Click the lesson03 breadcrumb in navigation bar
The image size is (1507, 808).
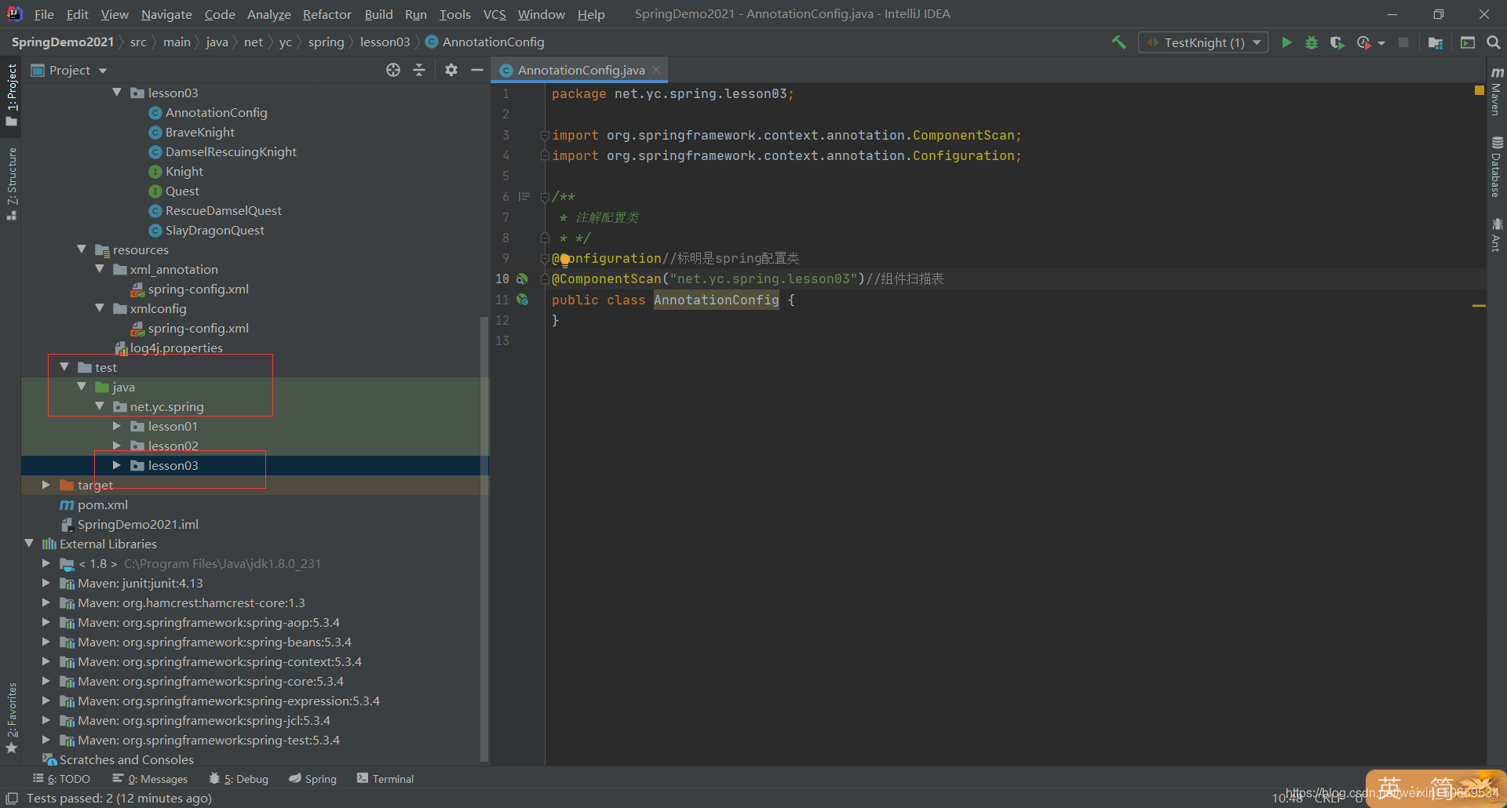385,42
